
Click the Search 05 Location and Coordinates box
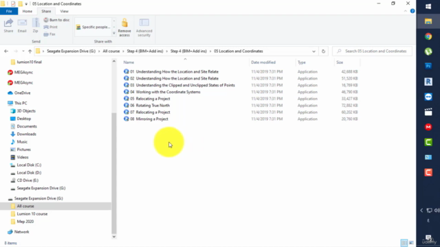[372, 51]
